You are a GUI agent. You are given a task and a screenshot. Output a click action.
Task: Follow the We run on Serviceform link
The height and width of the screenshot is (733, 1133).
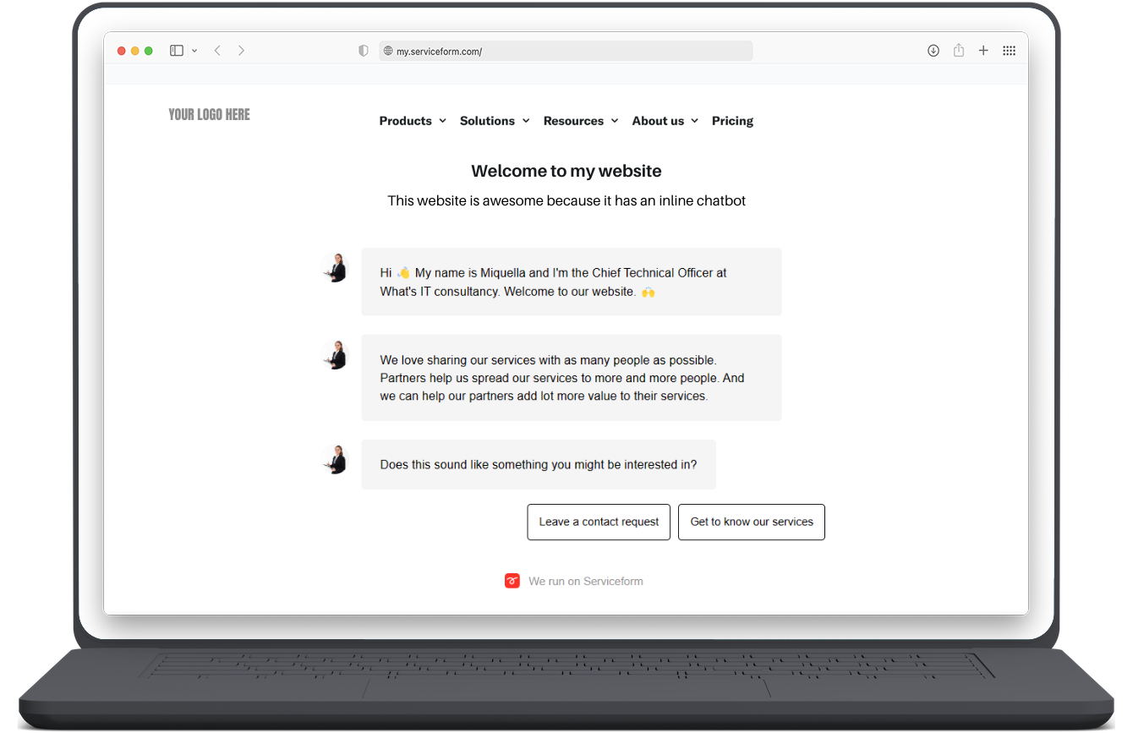point(586,582)
